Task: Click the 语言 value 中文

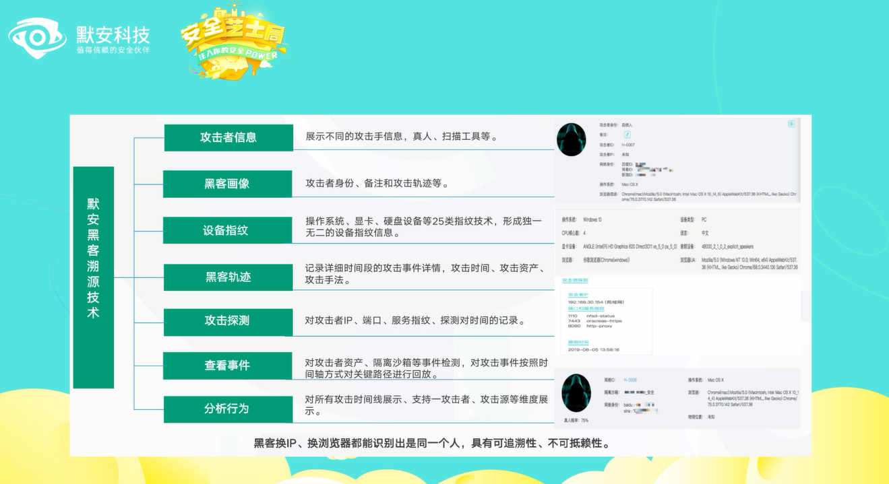Action: click(x=705, y=233)
